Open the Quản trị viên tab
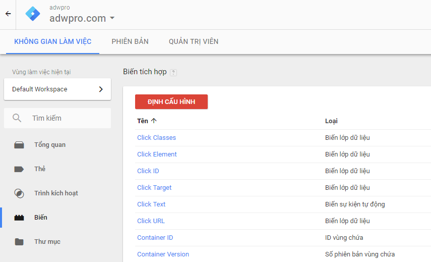431x262 pixels. (x=194, y=41)
